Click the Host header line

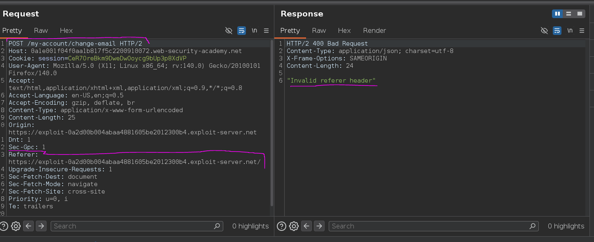125,51
